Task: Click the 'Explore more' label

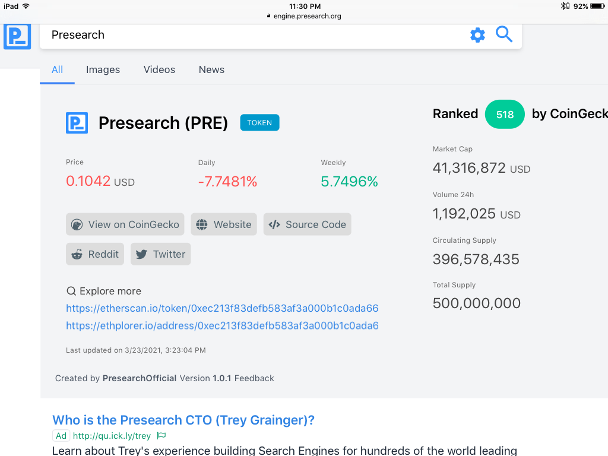Action: coord(110,291)
